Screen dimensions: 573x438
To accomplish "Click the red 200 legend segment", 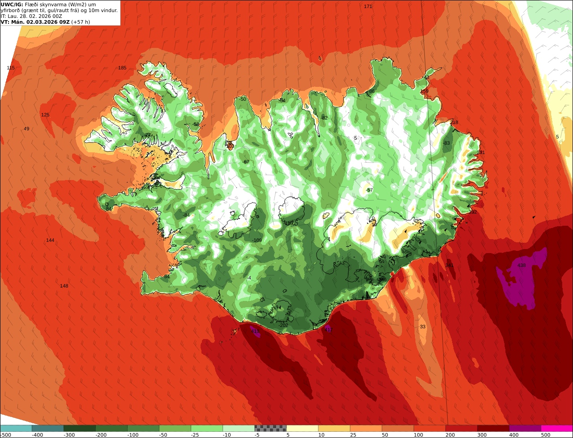I will coord(461,428).
